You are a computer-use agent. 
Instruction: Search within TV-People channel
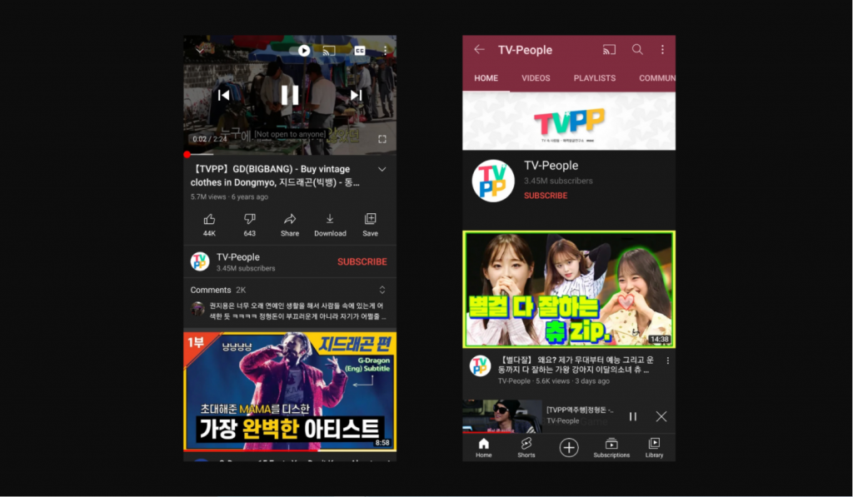click(x=637, y=49)
